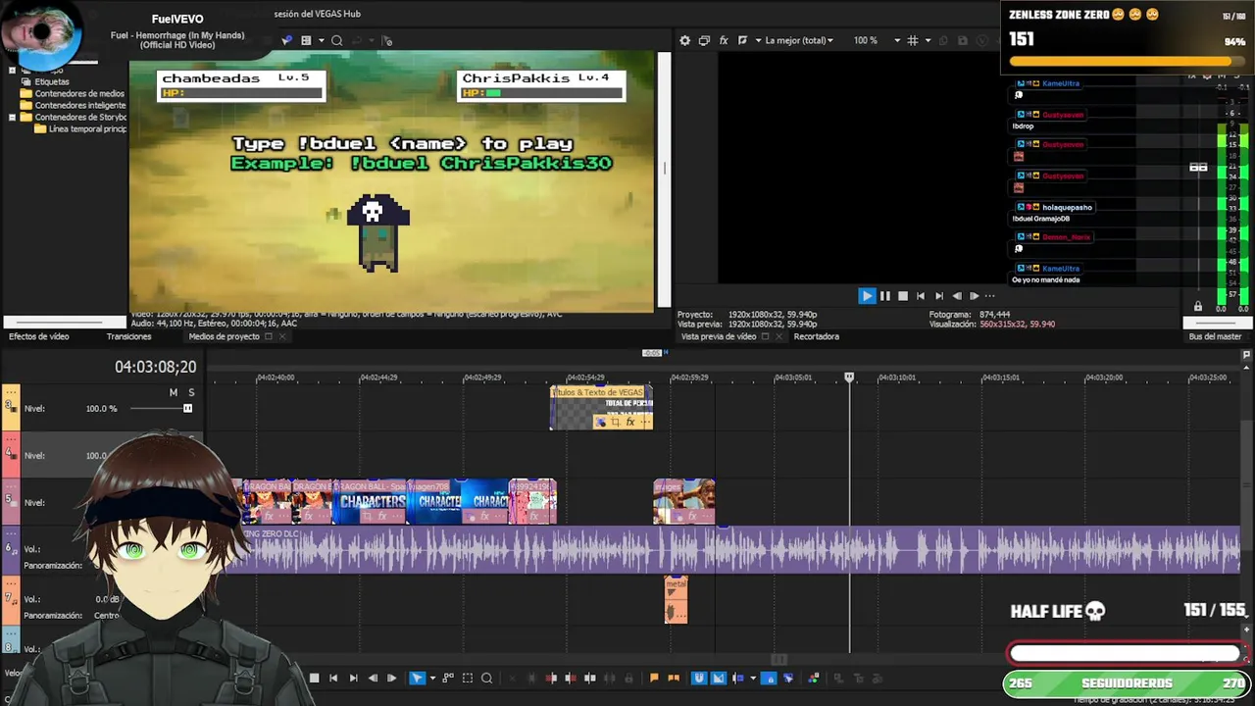
Task: Select the Zoom Edit tool in the timeline toolbar
Action: pyautogui.click(x=486, y=678)
